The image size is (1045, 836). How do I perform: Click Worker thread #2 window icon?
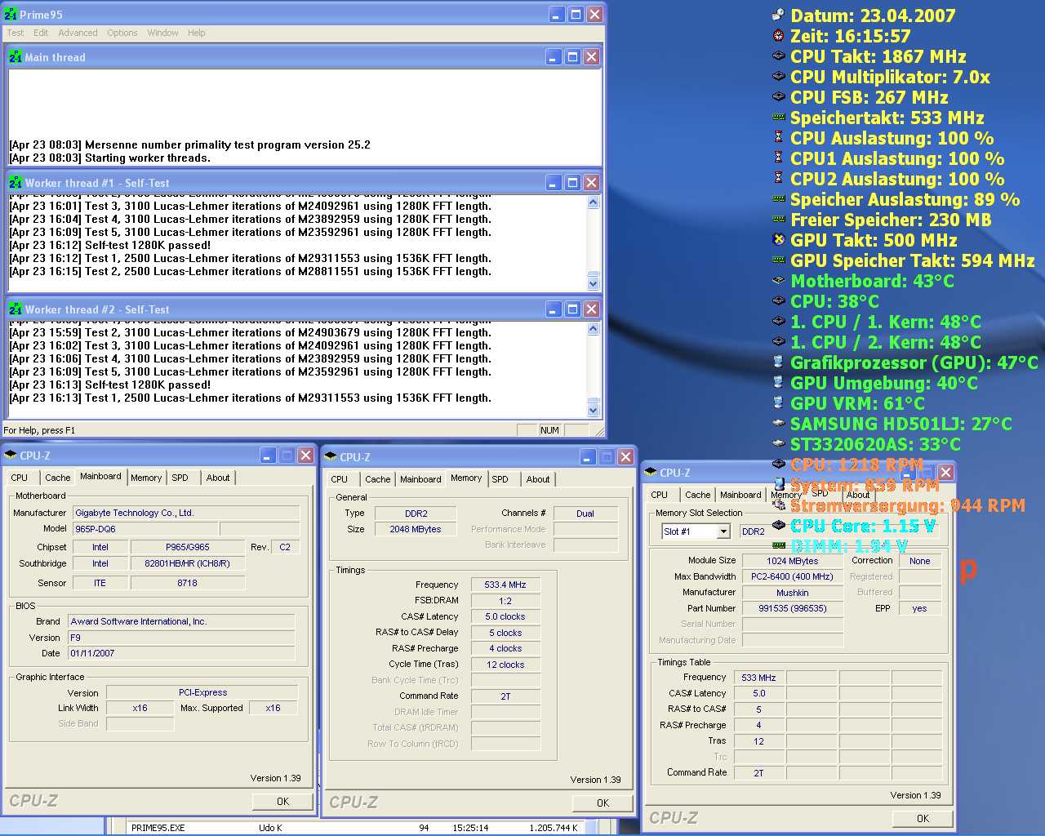point(16,309)
